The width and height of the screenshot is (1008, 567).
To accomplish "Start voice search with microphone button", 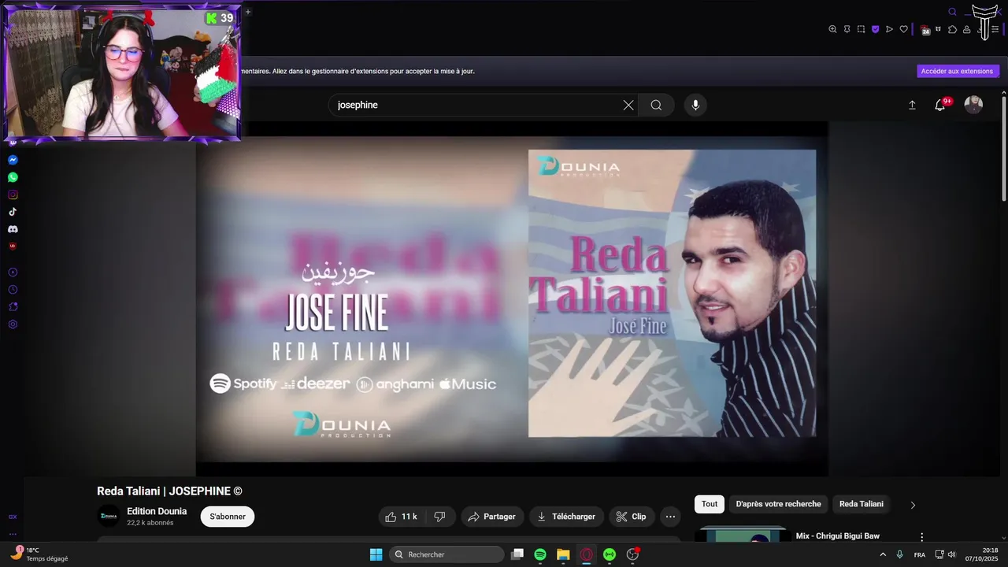I will [695, 105].
